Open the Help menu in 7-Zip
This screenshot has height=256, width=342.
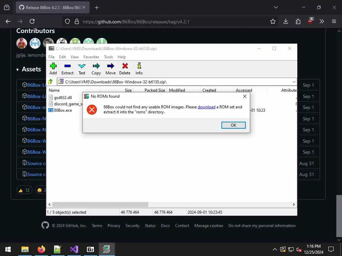click(x=122, y=57)
